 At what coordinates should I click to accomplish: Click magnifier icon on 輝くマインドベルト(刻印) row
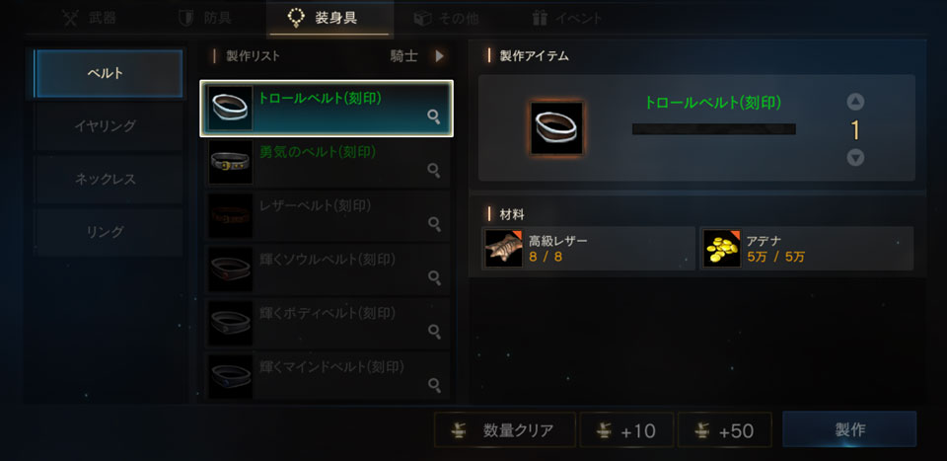pyautogui.click(x=433, y=384)
